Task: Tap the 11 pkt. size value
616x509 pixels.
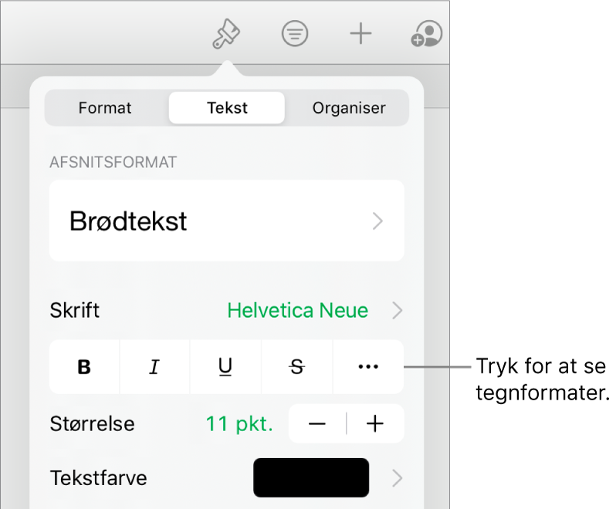Action: click(239, 423)
